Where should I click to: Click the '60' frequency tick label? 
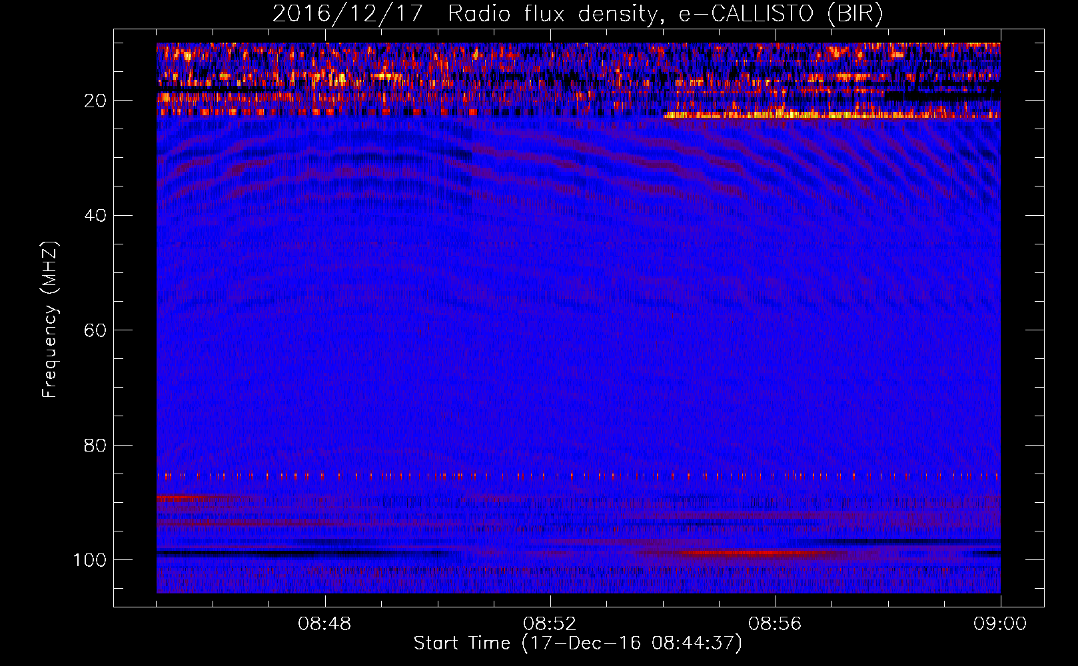(96, 330)
